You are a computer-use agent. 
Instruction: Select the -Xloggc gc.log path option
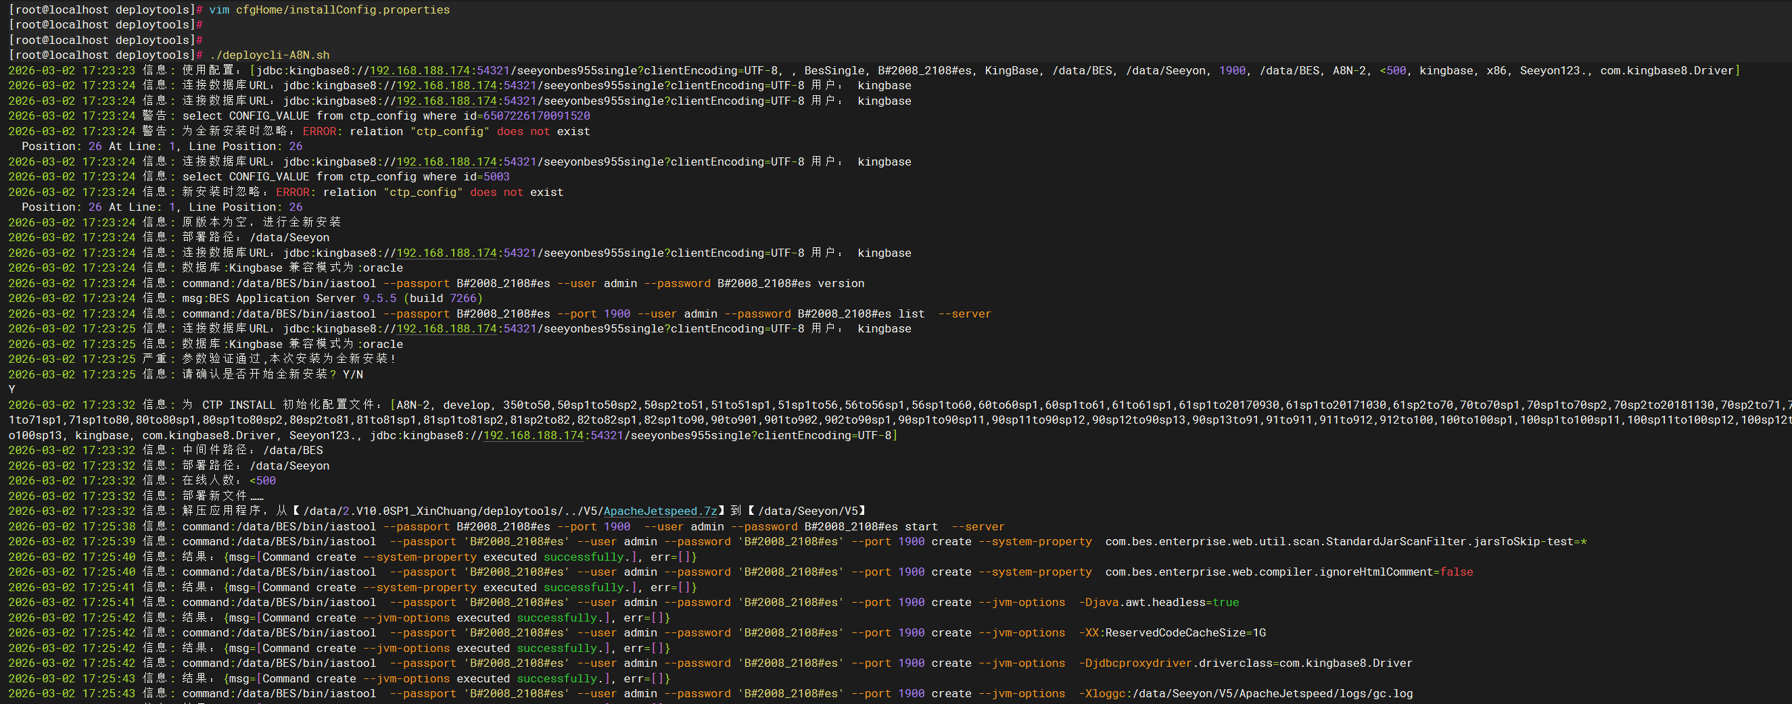1245,694
